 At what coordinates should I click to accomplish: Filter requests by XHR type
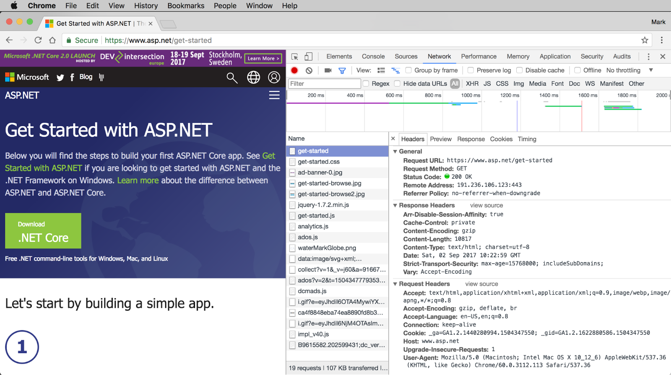pos(472,84)
